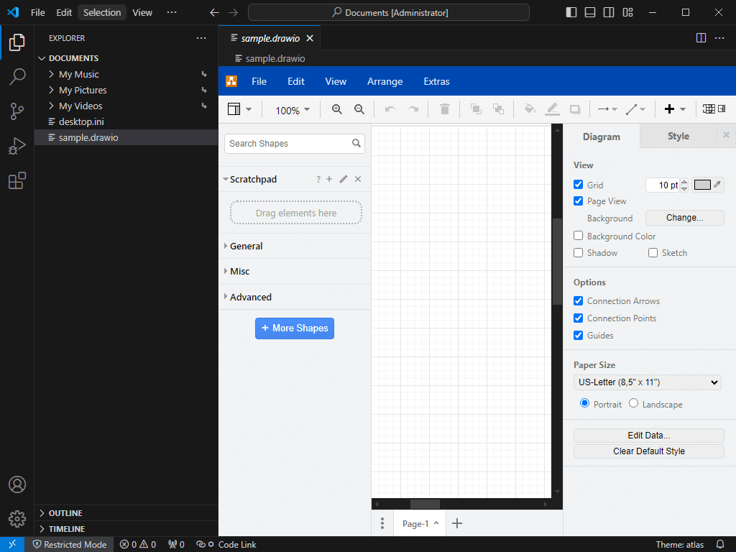
Task: Toggle the Connection Arrows checkbox
Action: pyautogui.click(x=579, y=301)
